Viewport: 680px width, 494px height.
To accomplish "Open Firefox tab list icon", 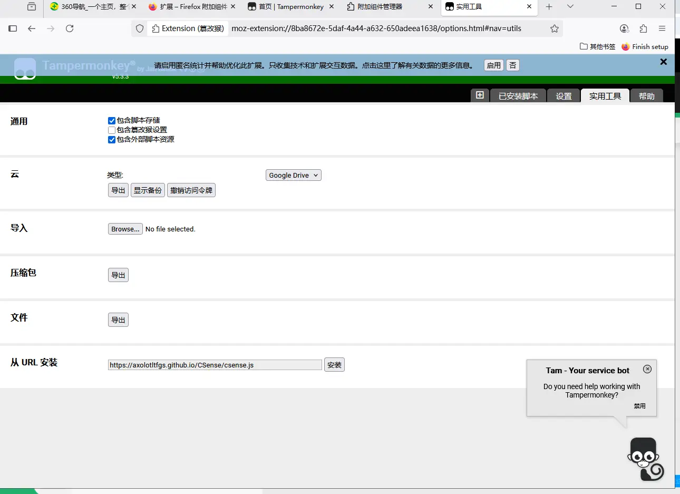I will coord(32,7).
